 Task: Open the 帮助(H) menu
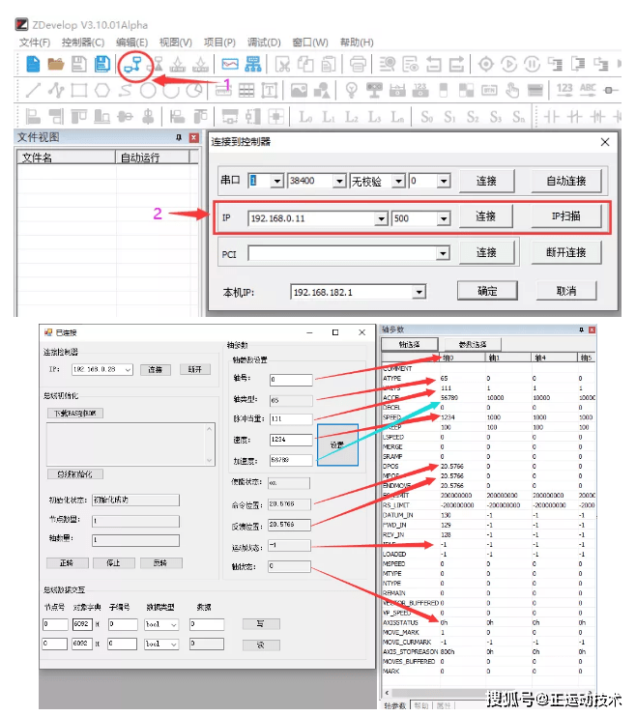coord(357,43)
